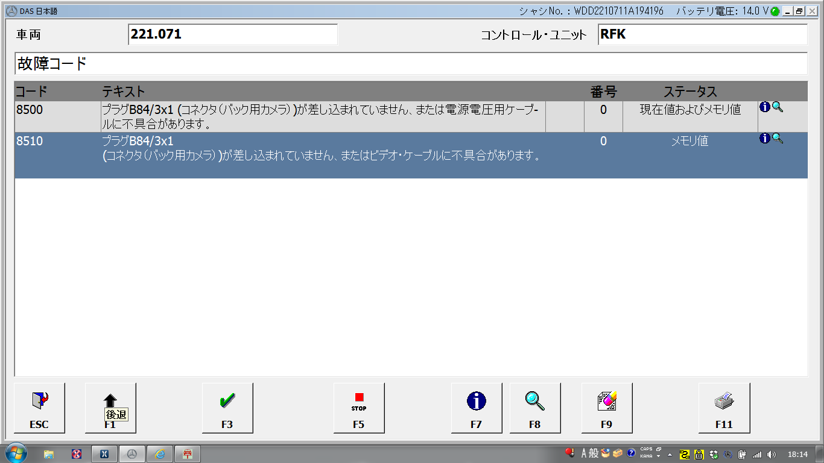Image resolution: width=824 pixels, height=463 pixels.
Task: Select fault code 8500 cell
Action: click(57, 116)
